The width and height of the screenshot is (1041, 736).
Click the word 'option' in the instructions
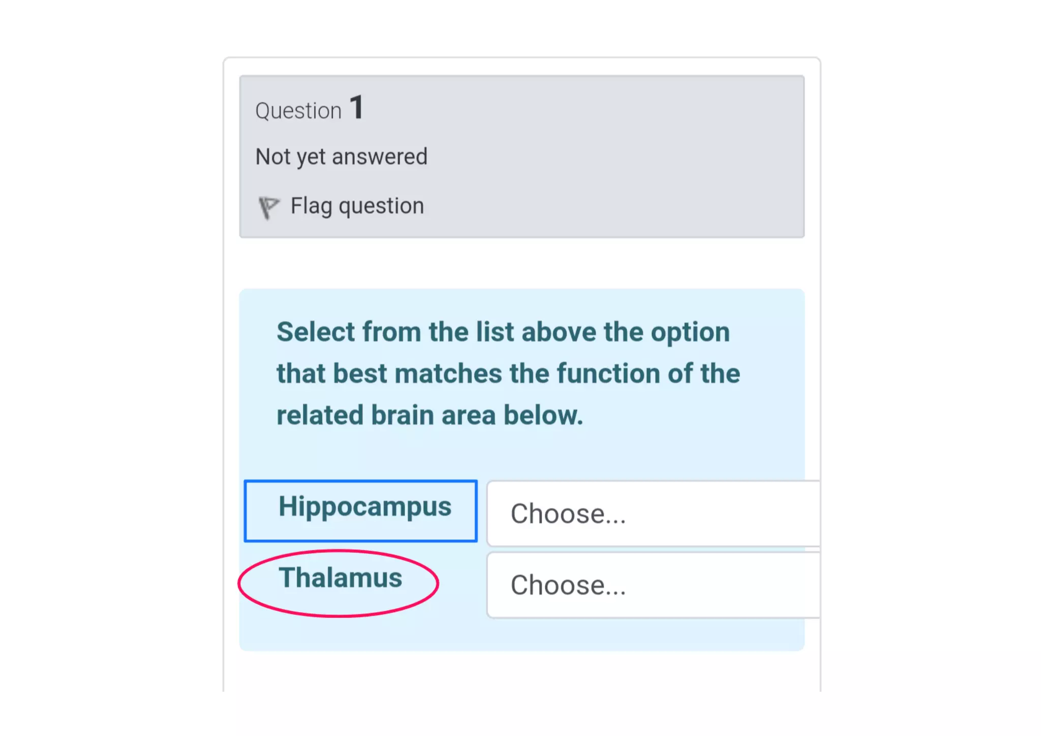click(x=690, y=332)
